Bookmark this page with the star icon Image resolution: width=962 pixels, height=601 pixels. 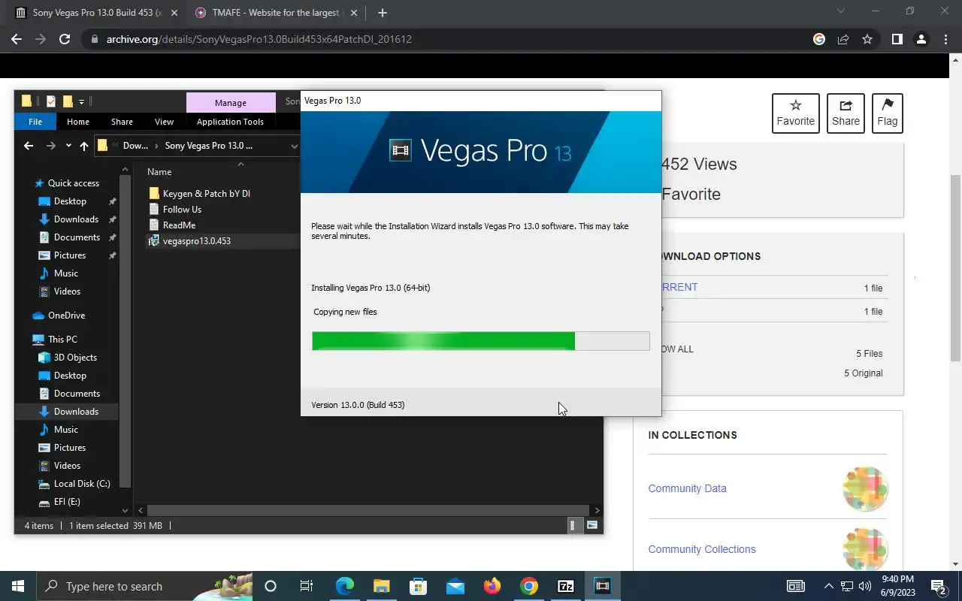[867, 39]
